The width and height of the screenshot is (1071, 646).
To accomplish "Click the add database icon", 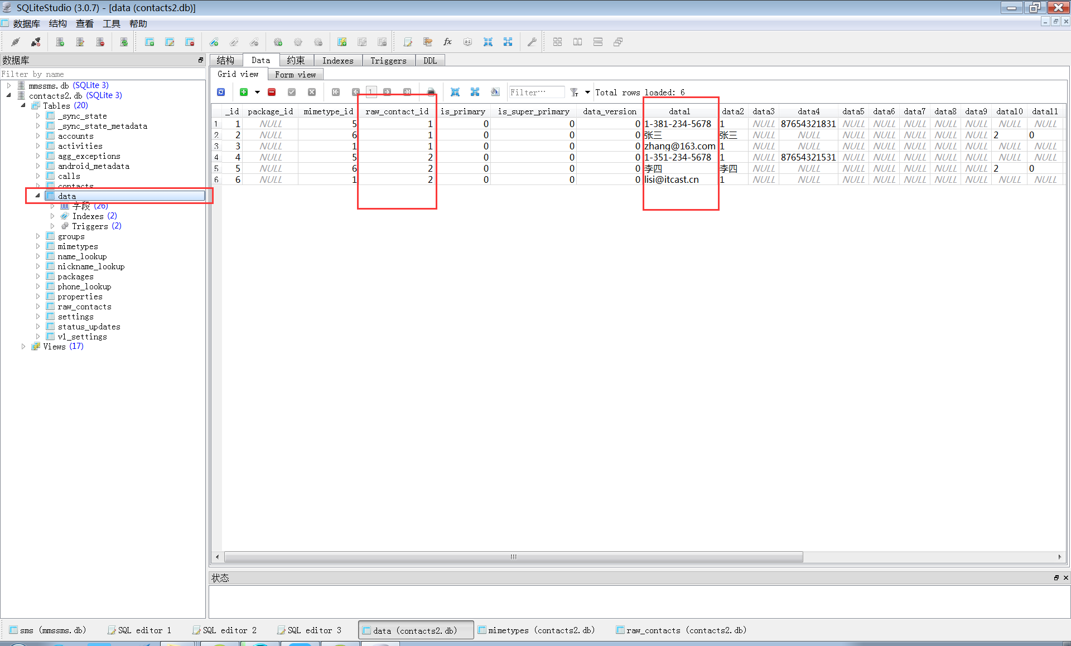I will pos(60,42).
